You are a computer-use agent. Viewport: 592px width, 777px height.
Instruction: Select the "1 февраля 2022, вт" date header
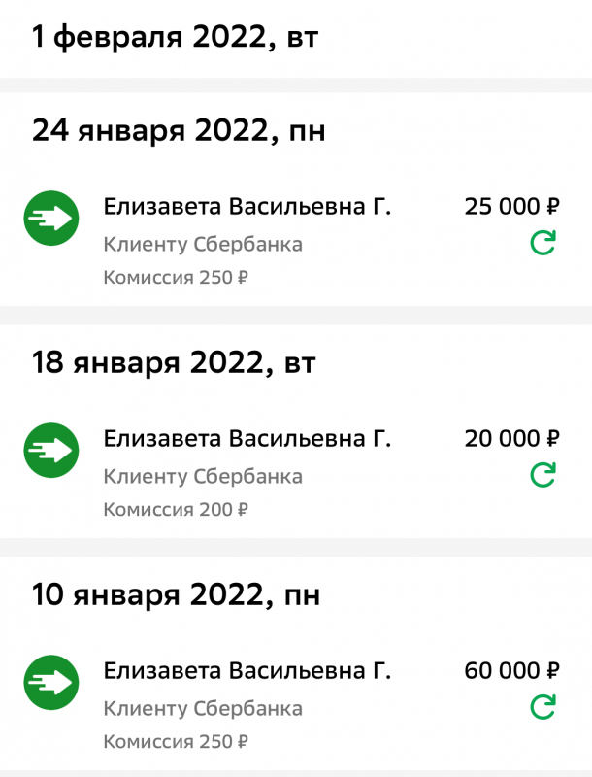[176, 38]
